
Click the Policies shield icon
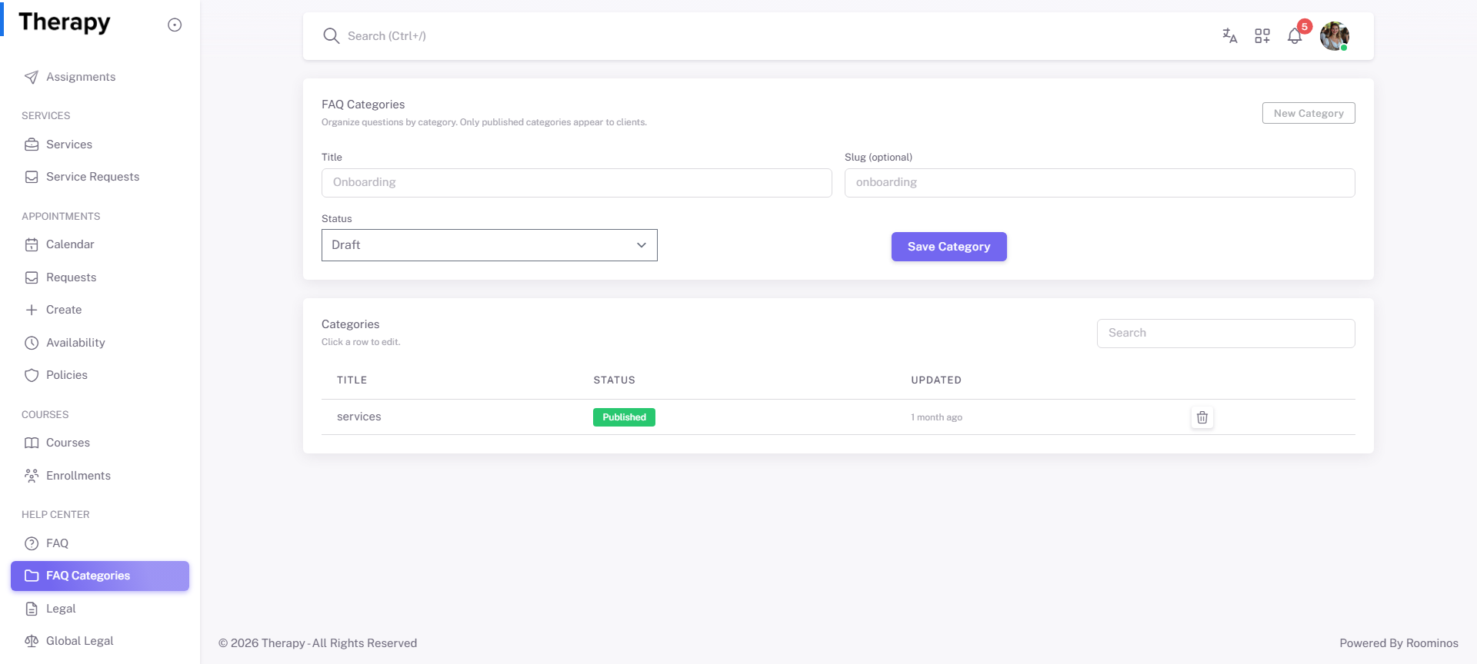click(x=32, y=375)
